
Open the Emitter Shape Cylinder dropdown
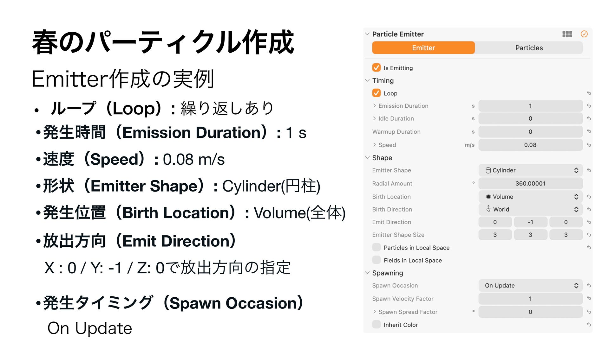(x=530, y=170)
